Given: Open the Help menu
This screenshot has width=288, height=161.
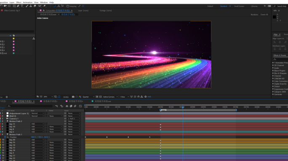Looking at the screenshot, I should pos(51,3).
